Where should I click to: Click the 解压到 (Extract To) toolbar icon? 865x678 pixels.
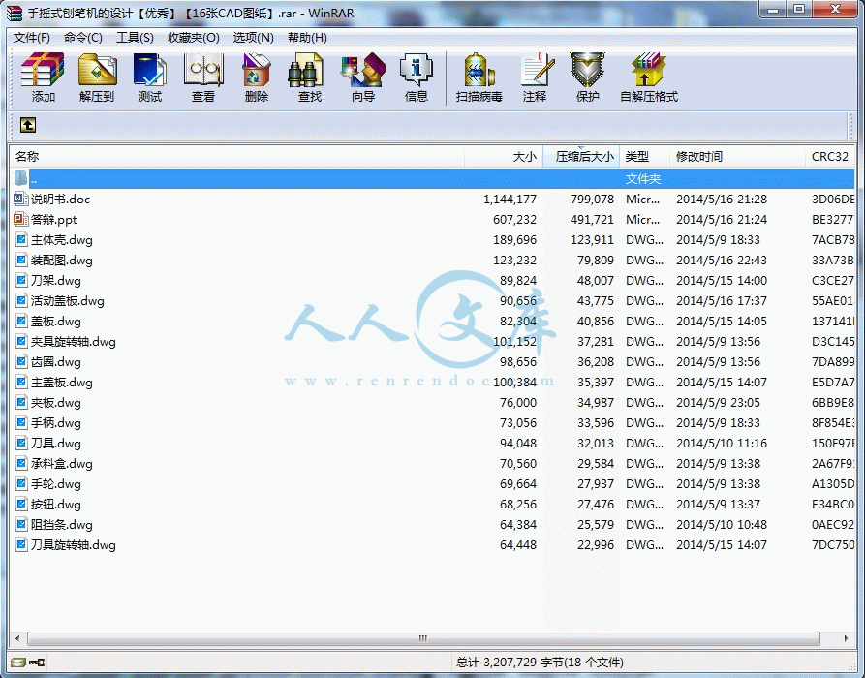[97, 70]
